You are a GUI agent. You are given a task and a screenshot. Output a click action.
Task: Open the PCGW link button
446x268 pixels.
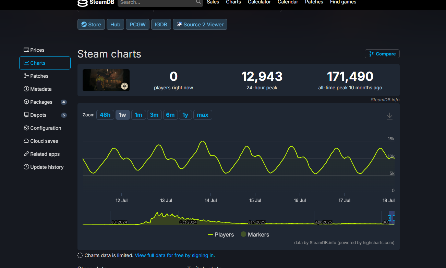click(137, 24)
